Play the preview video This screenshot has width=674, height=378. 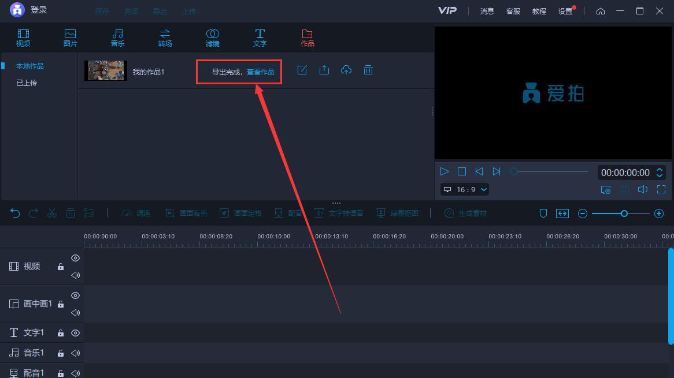(445, 171)
